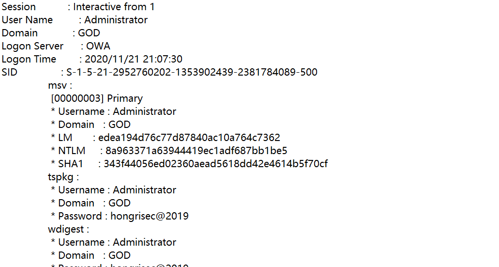Screen dimensions: 499x267
Task: Click the Username Administrator line under msv
Action: pyautogui.click(x=114, y=111)
